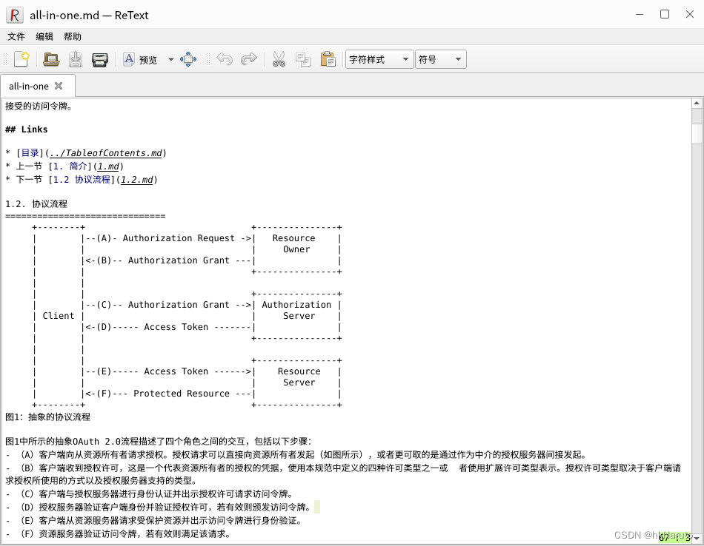Click the vertical scrollbar down arrow
Screen dimensions: 704x546
(x=697, y=538)
